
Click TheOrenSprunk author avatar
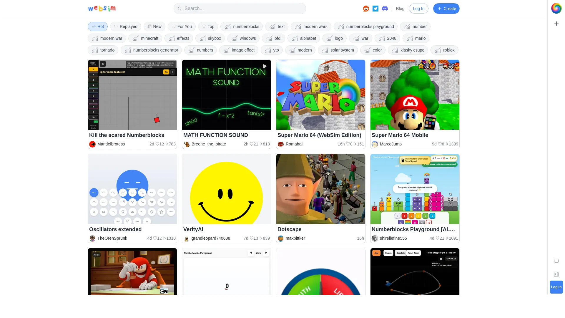click(x=92, y=238)
